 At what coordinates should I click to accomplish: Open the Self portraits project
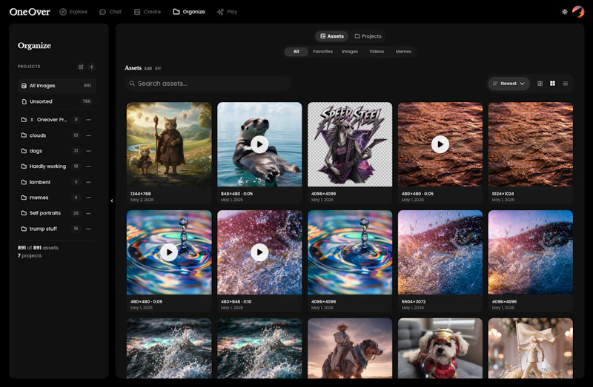point(44,213)
